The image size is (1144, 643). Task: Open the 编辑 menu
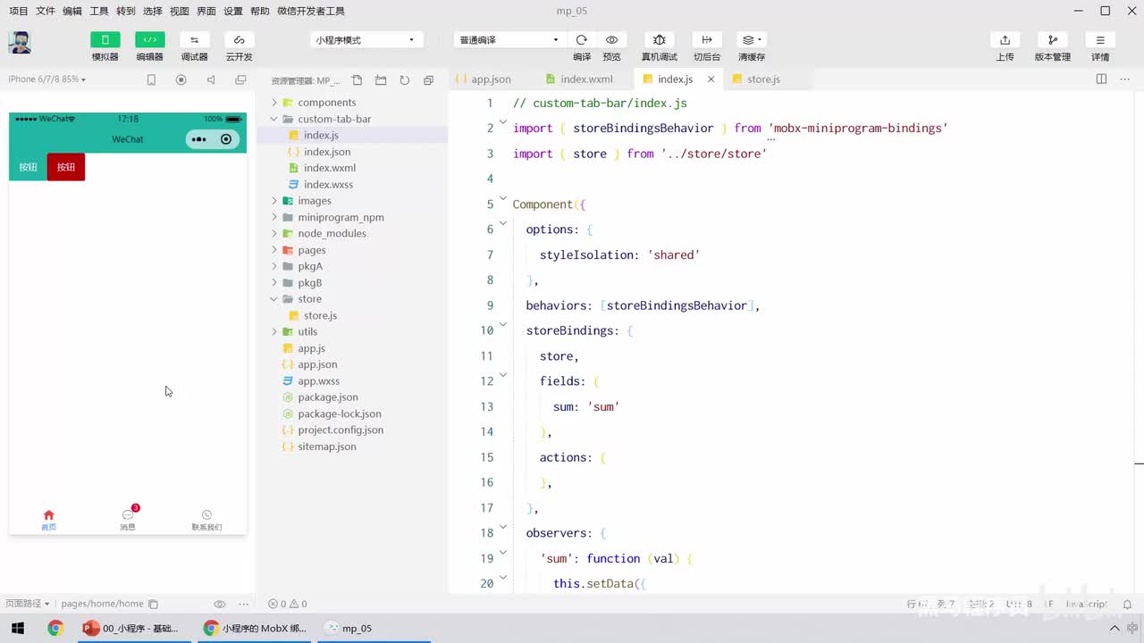[72, 11]
